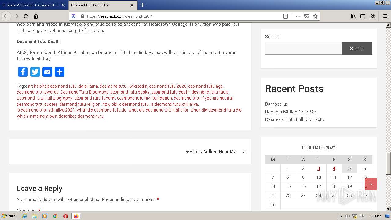The image size is (391, 220).
Task: Open tag desmond tutu awards
Action: tap(38, 92)
